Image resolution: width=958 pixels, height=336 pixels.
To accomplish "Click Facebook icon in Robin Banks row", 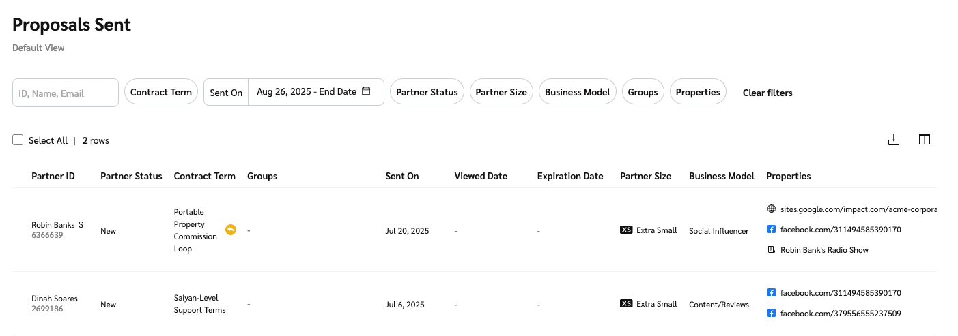I will [772, 230].
